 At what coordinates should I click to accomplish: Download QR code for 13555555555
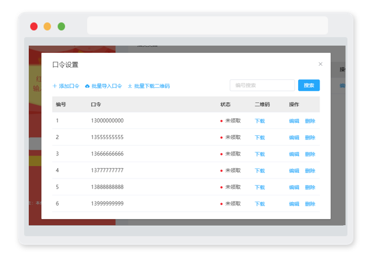click(260, 137)
